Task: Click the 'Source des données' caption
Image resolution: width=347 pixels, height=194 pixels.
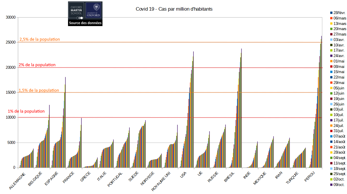Action: point(85,23)
